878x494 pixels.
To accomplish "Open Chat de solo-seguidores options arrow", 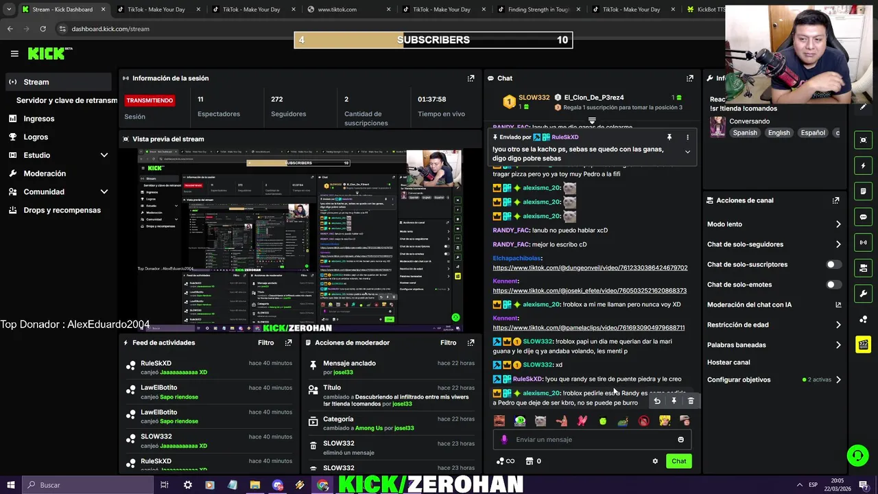I will pyautogui.click(x=838, y=244).
